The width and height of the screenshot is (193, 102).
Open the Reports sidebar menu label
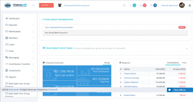[12, 77]
